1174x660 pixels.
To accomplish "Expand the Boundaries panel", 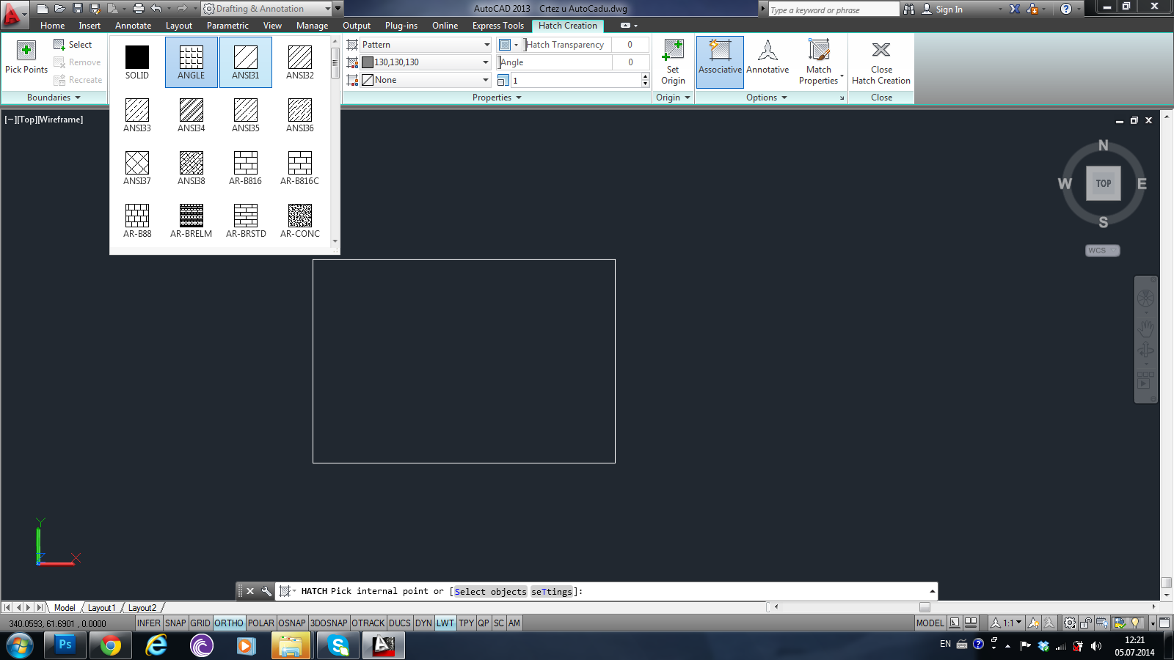I will pyautogui.click(x=54, y=98).
